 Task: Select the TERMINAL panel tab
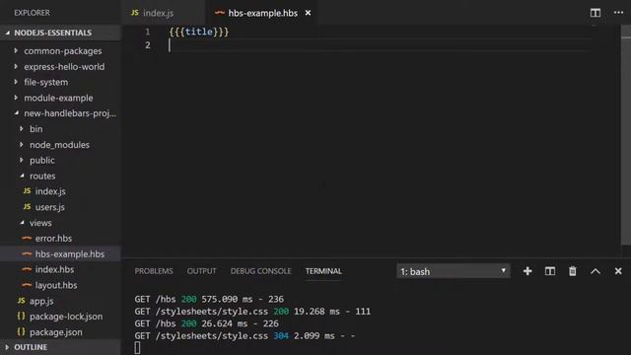pos(323,271)
